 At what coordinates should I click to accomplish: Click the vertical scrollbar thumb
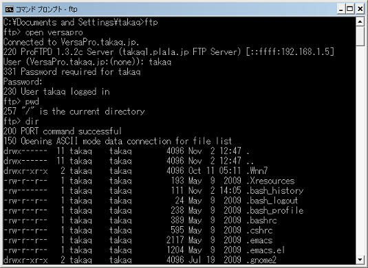coord(360,36)
